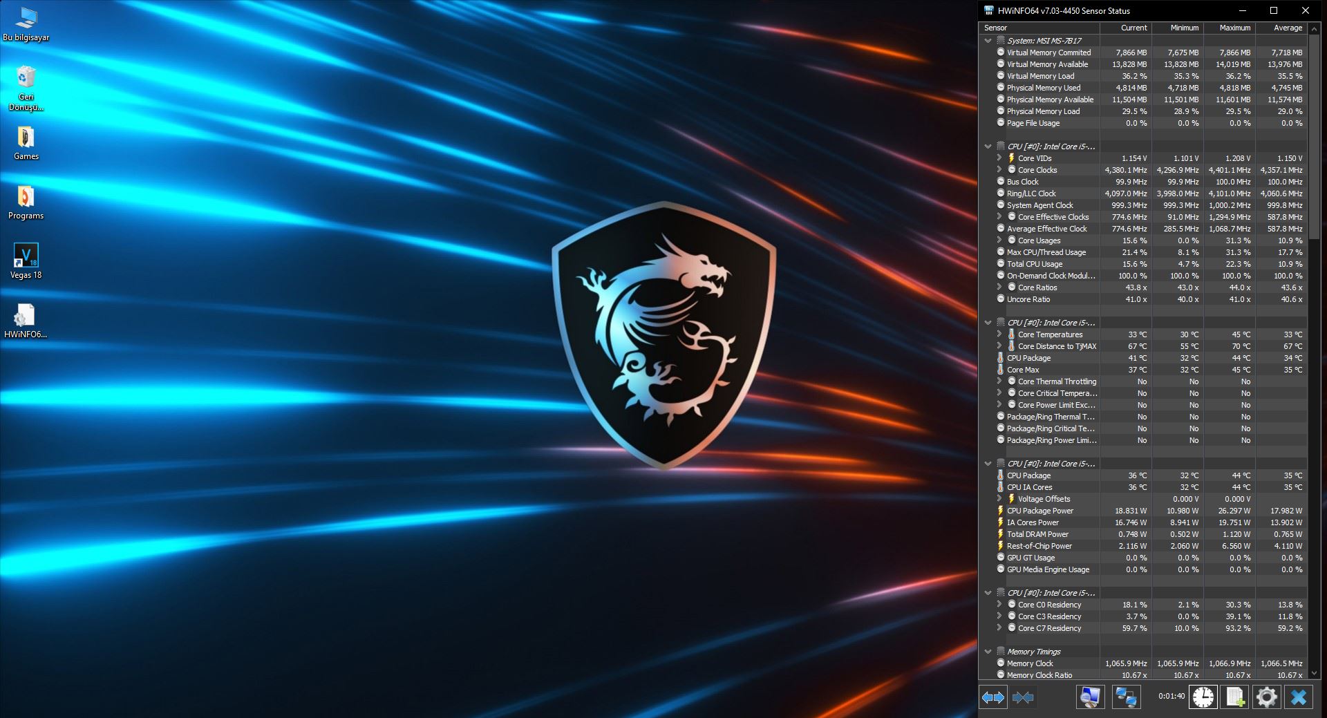Screen dimensions: 1327x718
Task: Start logging with the spreadsheet plus icon
Action: click(1234, 697)
